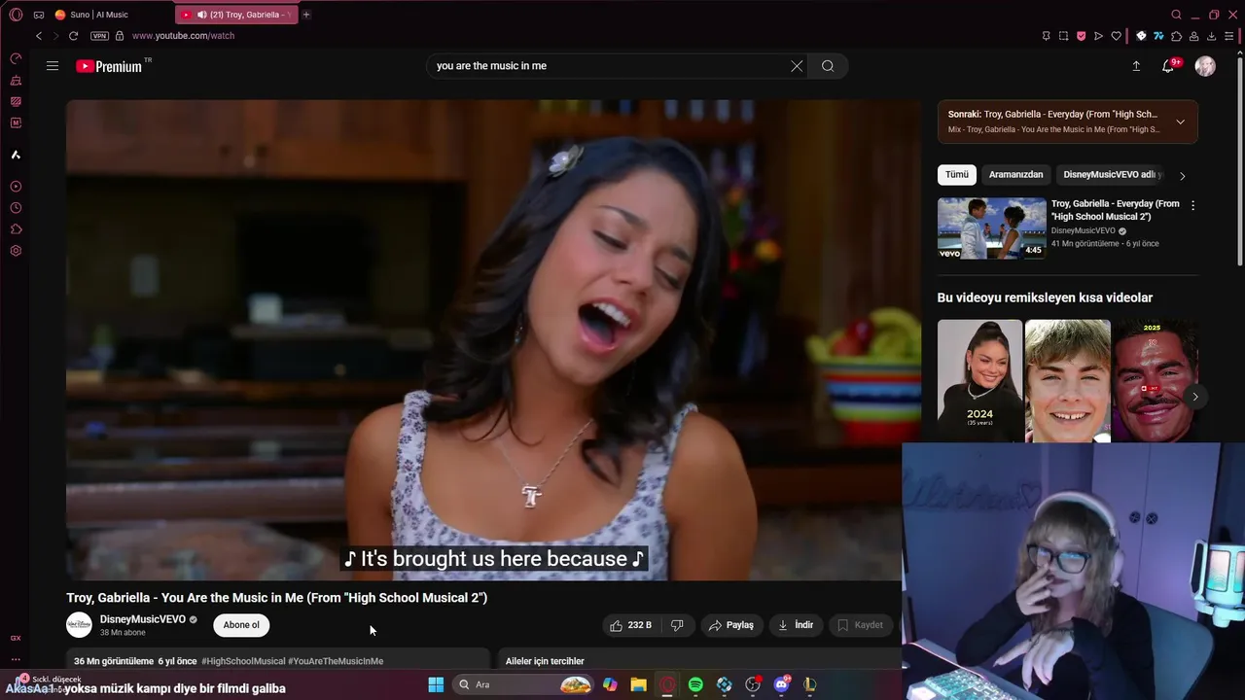The image size is (1245, 700).
Task: Save the video with Kaydet
Action: (861, 625)
